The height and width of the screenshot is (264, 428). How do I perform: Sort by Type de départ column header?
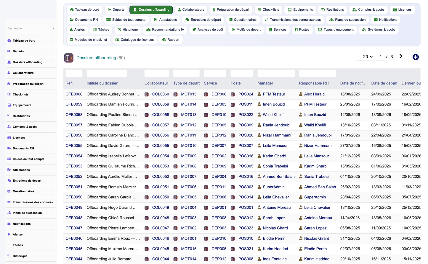point(186,83)
